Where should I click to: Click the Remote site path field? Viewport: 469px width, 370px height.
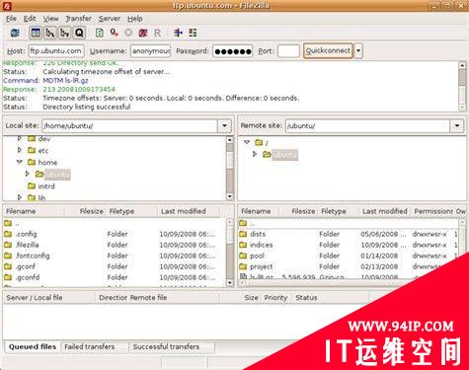(x=367, y=125)
